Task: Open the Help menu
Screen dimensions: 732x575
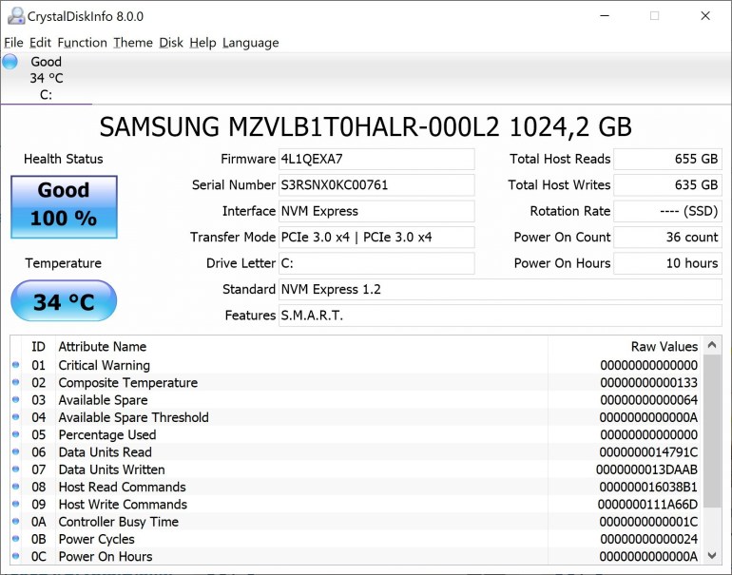Action: click(202, 43)
